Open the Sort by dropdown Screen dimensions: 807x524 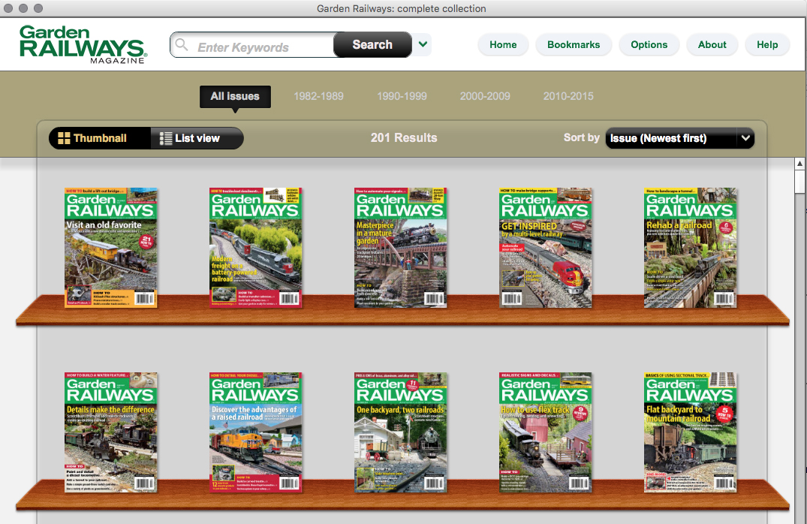pyautogui.click(x=679, y=138)
